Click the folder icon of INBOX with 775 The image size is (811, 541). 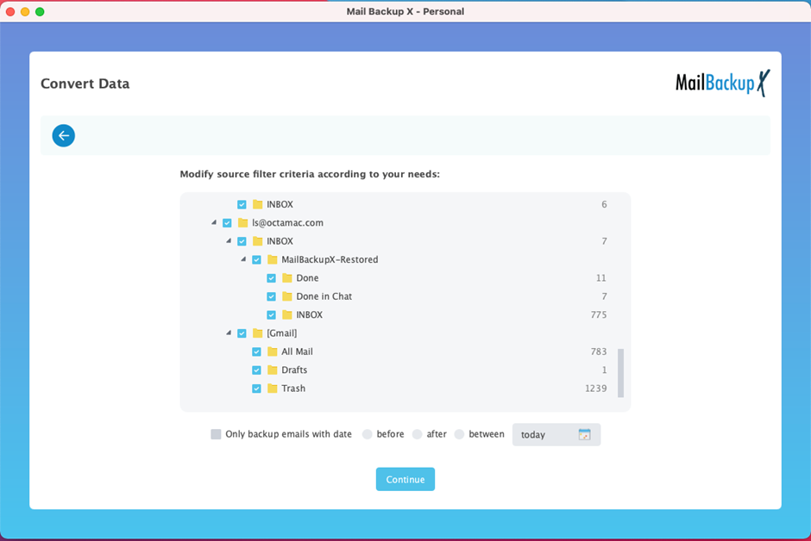287,315
